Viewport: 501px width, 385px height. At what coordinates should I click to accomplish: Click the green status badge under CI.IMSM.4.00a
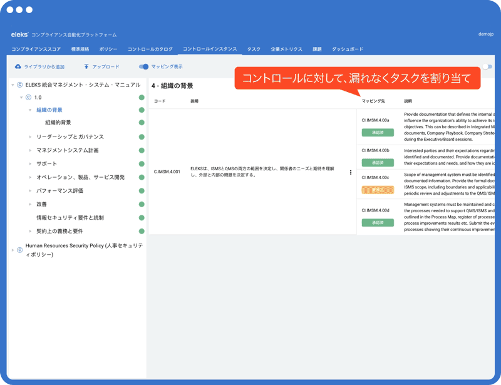coord(378,132)
